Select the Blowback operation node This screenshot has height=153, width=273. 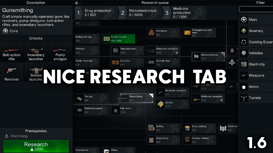tap(172, 92)
